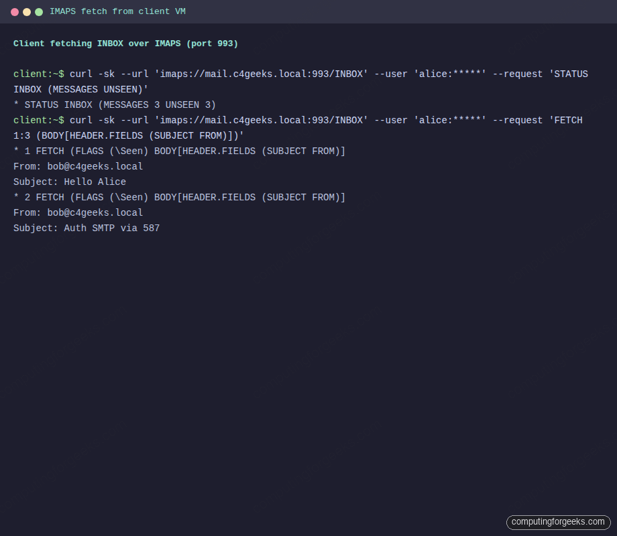617x536 pixels.
Task: Click 'Subject: Auth SMTP via 587' line
Action: pos(87,228)
